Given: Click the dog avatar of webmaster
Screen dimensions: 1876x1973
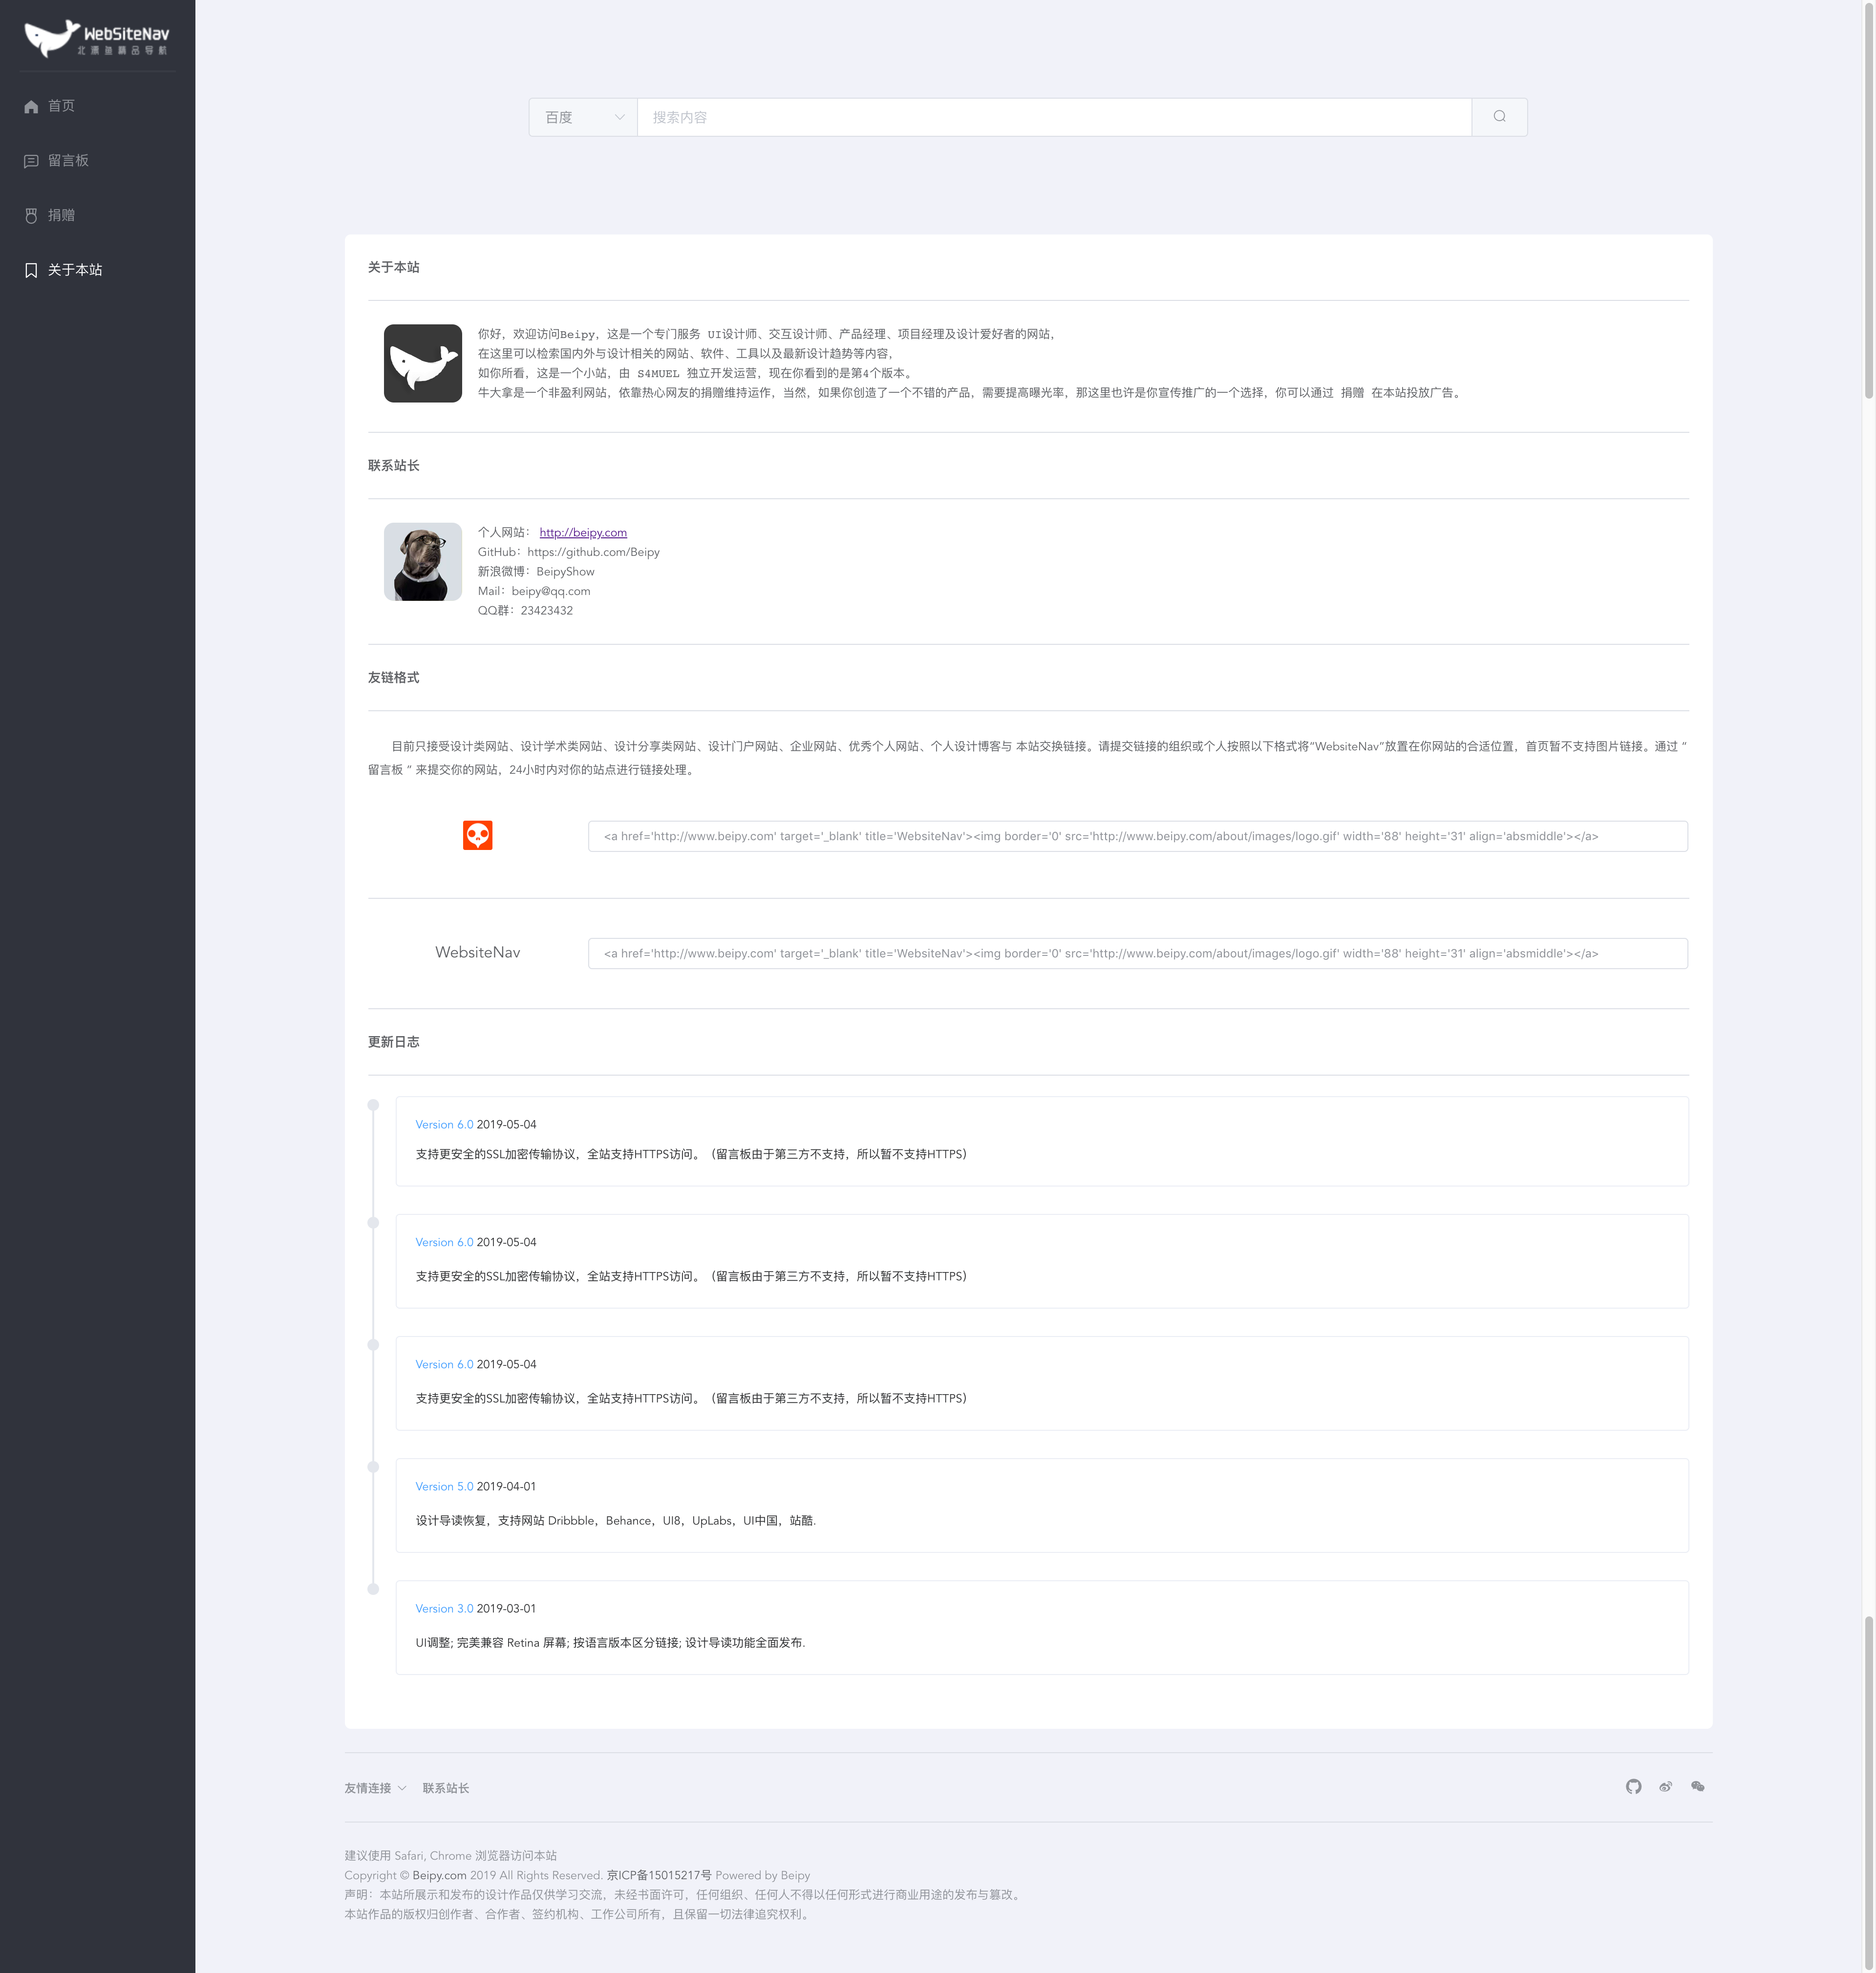Looking at the screenshot, I should [x=422, y=561].
